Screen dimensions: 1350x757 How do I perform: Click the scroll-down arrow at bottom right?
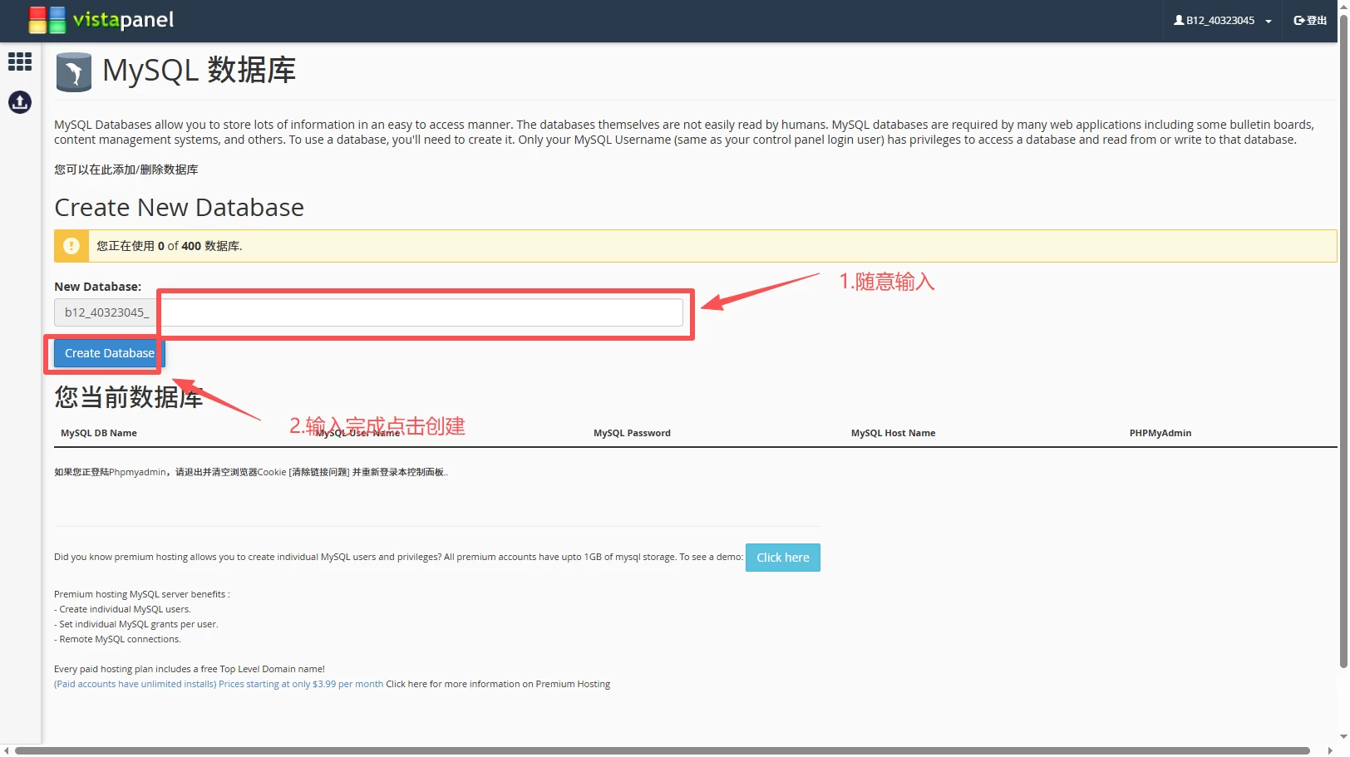click(1343, 737)
